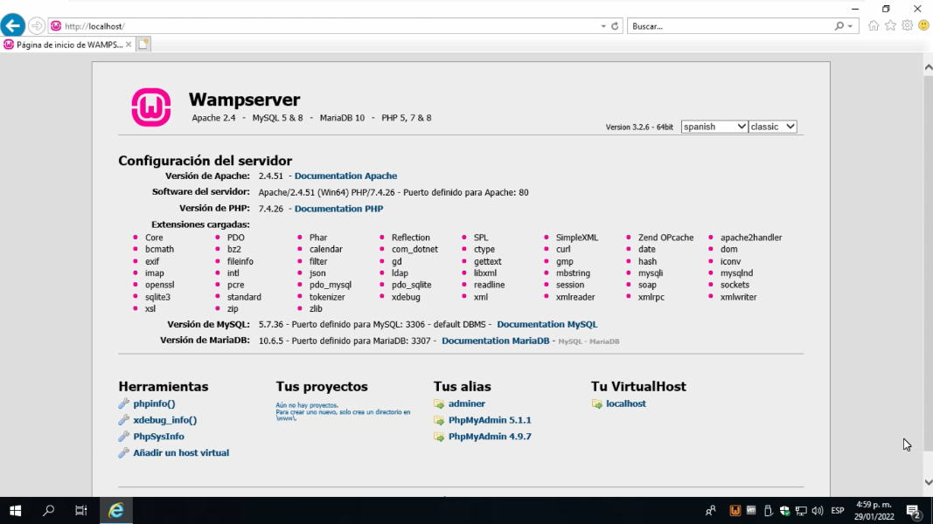Open the adminer alias link
This screenshot has height=524, width=933.
(x=467, y=403)
